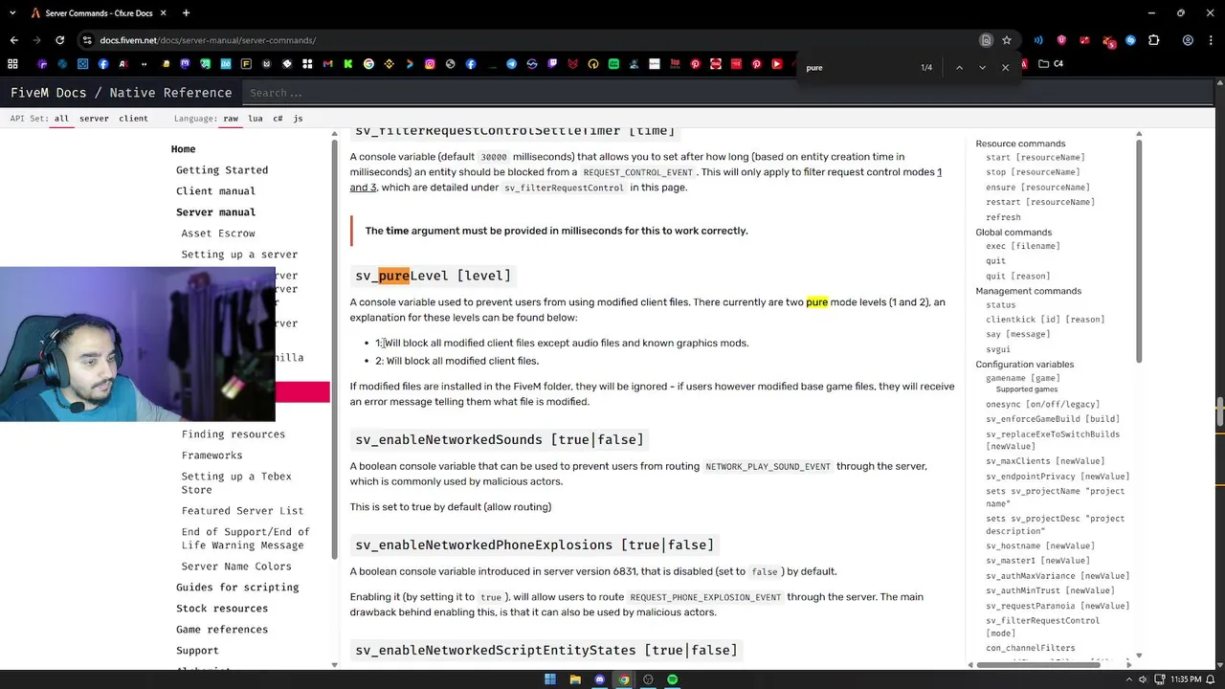This screenshot has height=689, width=1225.
Task: Open the Instagram bookmark icon
Action: 430,64
